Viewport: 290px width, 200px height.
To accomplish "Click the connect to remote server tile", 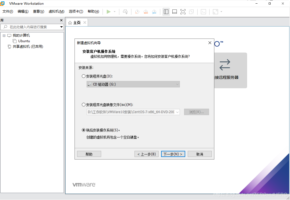I will (x=230, y=70).
